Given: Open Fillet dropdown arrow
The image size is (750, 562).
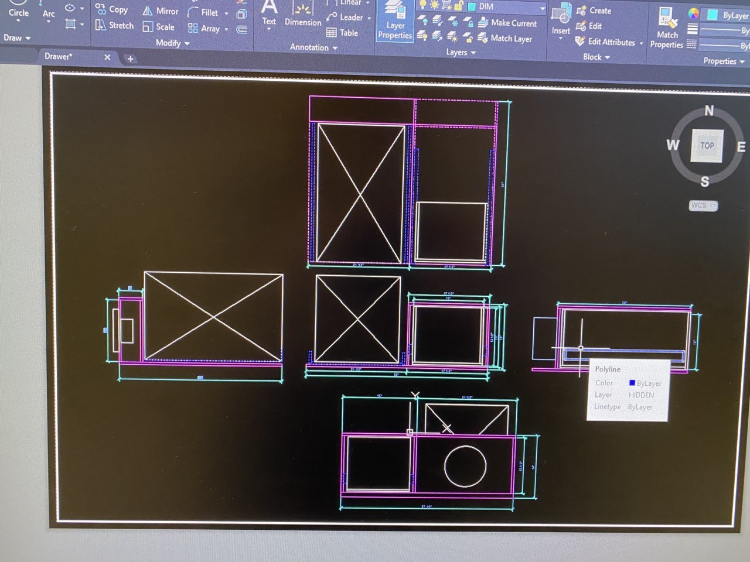Looking at the screenshot, I should click(226, 13).
